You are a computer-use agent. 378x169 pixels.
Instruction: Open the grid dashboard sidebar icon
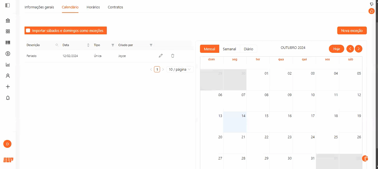point(8,32)
